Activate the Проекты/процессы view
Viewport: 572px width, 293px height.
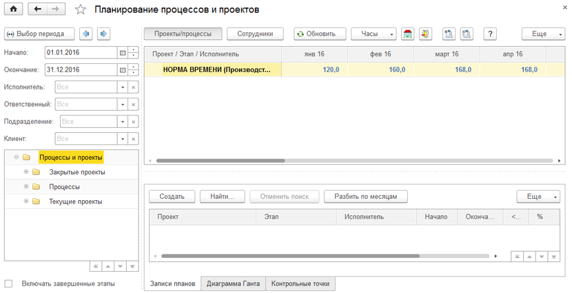183,34
